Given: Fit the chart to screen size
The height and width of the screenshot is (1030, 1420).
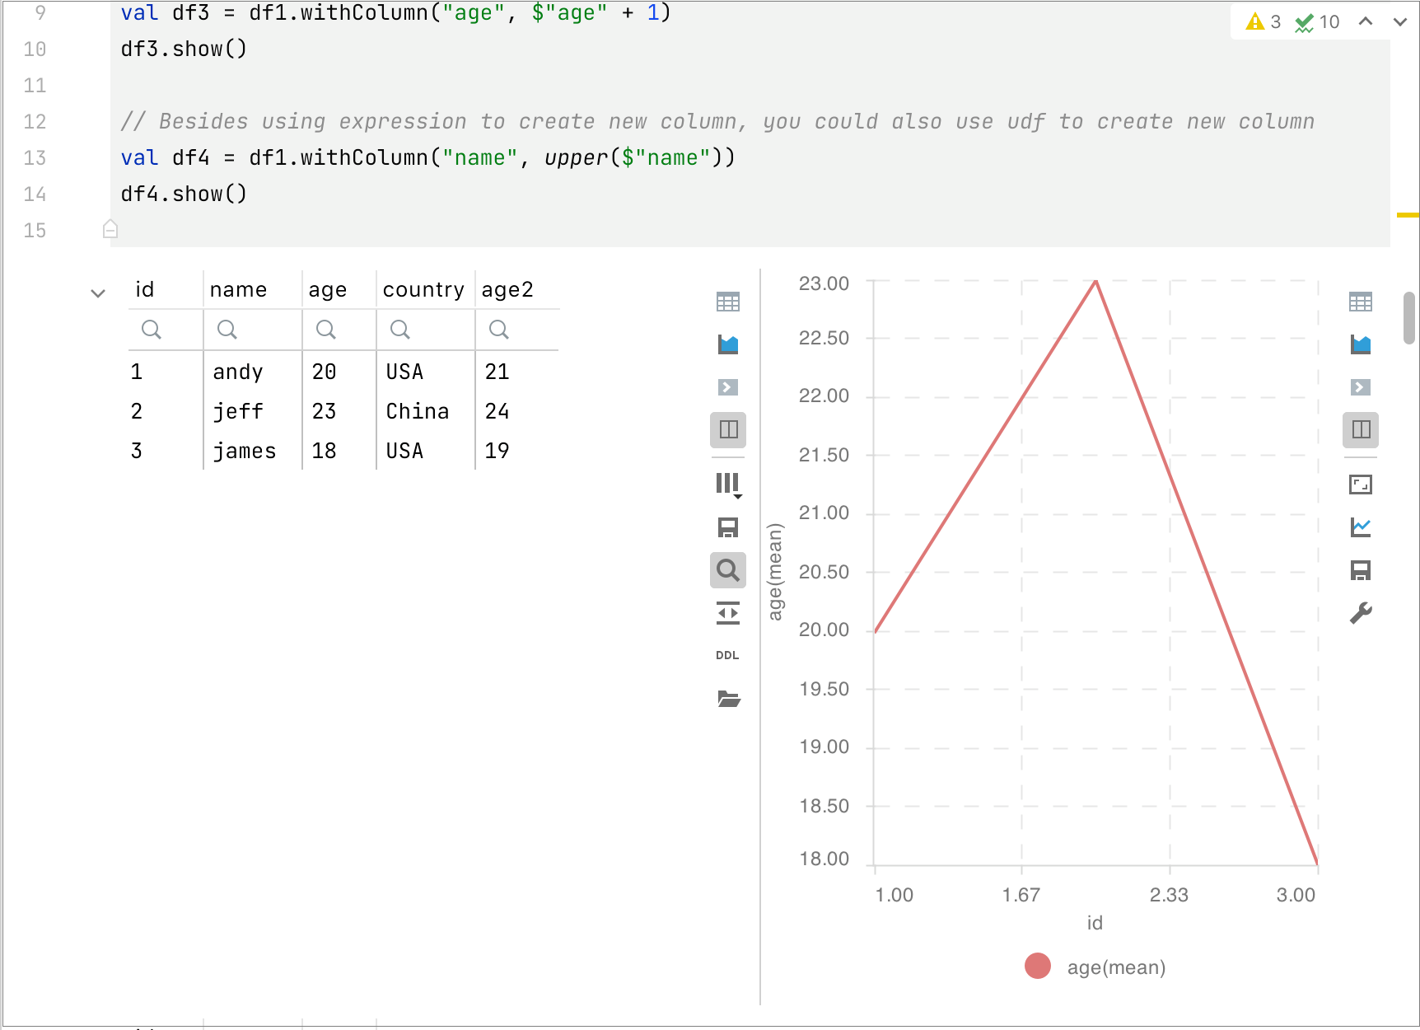Looking at the screenshot, I should point(1360,485).
